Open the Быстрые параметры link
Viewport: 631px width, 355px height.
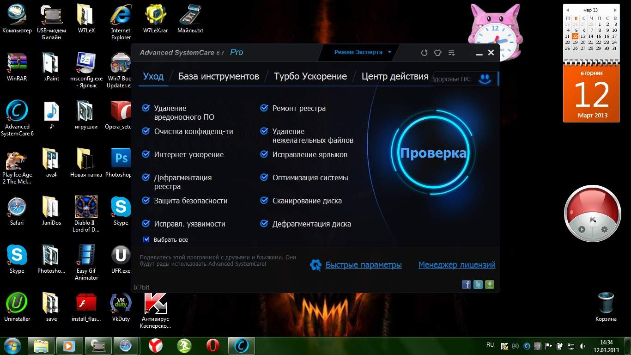coord(364,265)
